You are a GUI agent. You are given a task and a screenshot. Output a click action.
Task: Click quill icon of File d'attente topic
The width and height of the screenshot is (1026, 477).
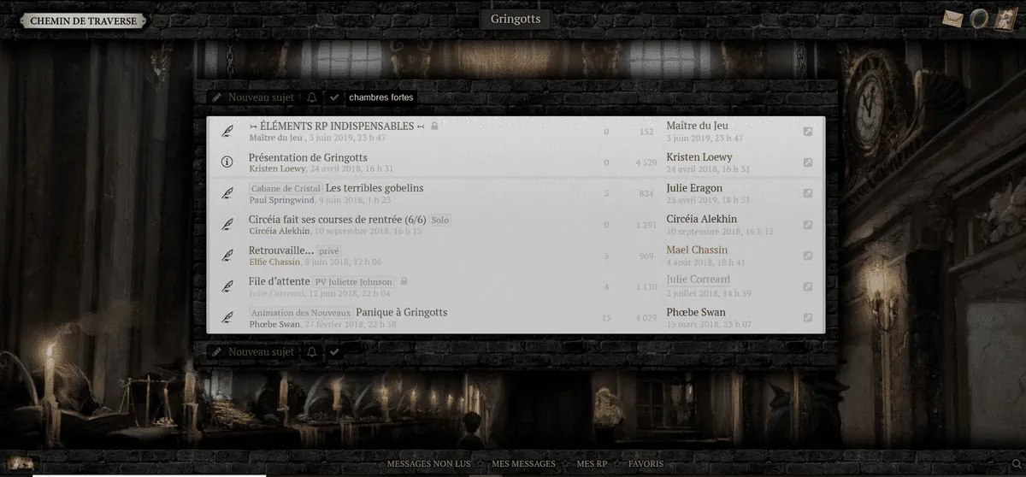point(227,286)
